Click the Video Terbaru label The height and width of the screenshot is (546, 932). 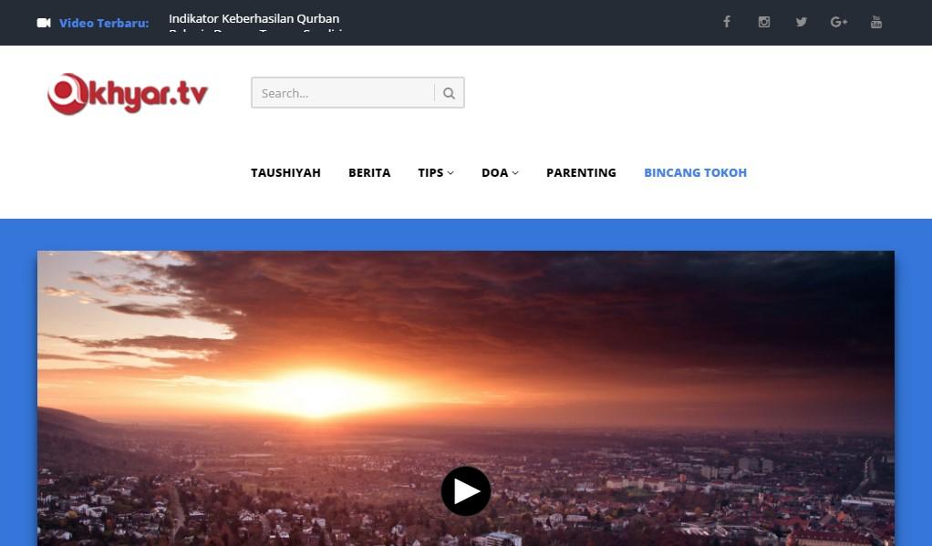pos(104,23)
